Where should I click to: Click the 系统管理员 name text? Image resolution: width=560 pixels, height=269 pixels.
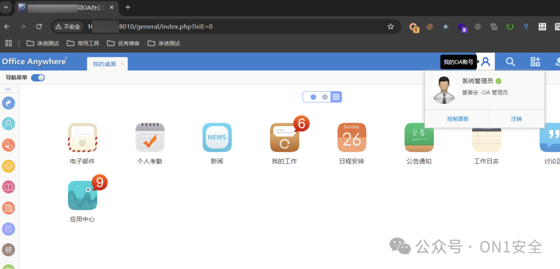[x=478, y=81]
